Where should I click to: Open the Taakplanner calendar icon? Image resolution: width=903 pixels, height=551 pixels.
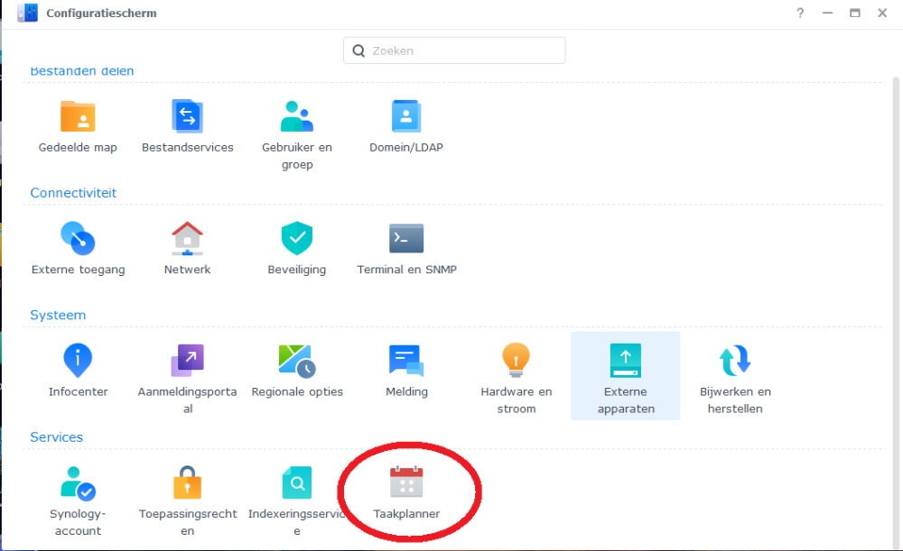click(406, 482)
